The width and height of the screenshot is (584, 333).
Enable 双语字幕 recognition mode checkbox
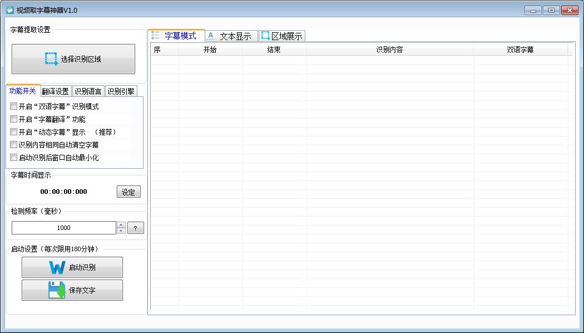14,106
